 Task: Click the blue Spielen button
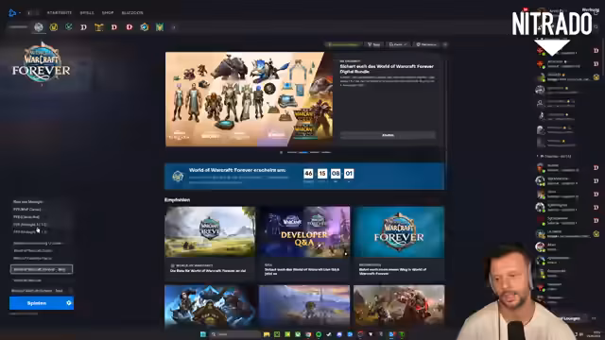(x=37, y=303)
